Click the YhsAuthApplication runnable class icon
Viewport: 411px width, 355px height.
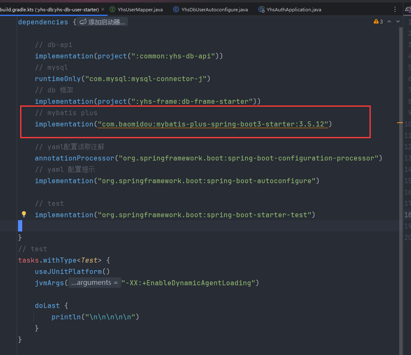pos(261,9)
